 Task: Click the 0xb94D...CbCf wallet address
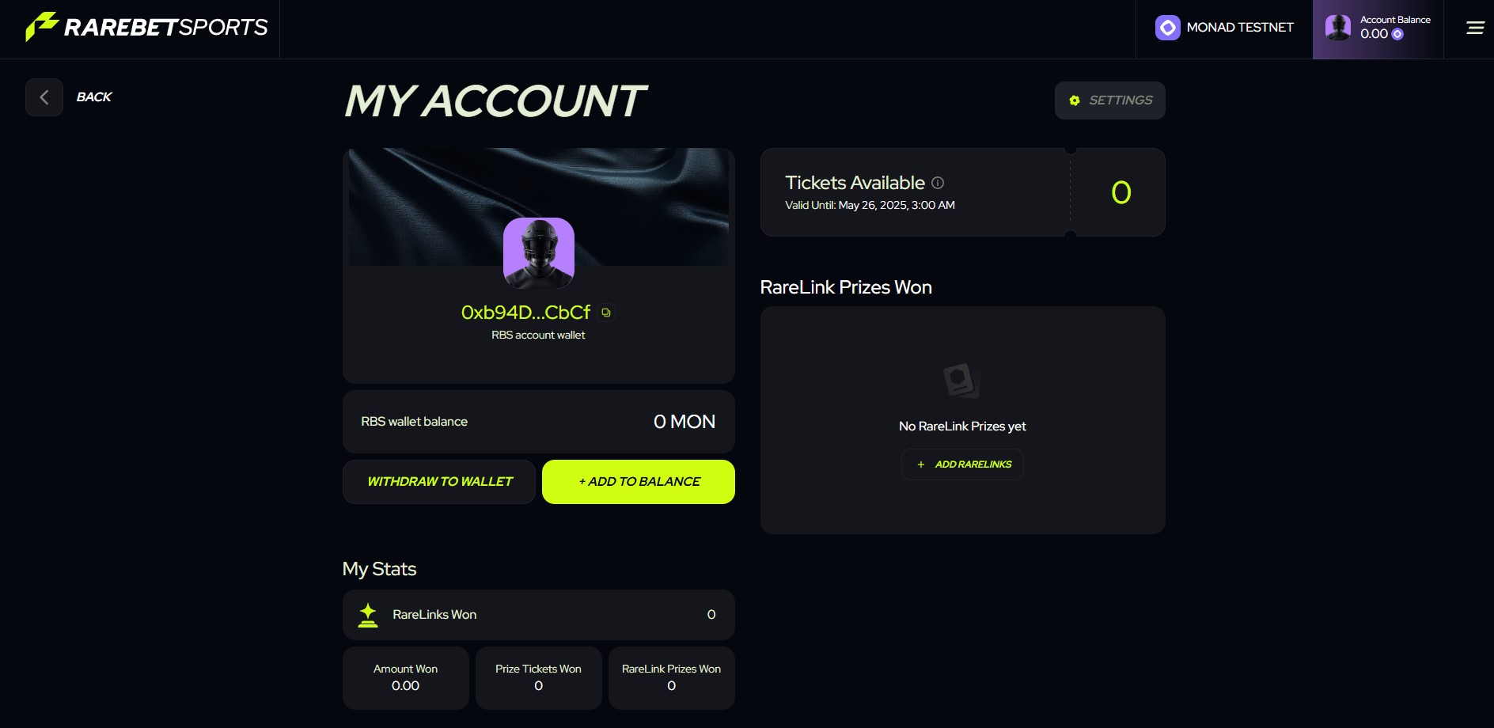click(525, 313)
